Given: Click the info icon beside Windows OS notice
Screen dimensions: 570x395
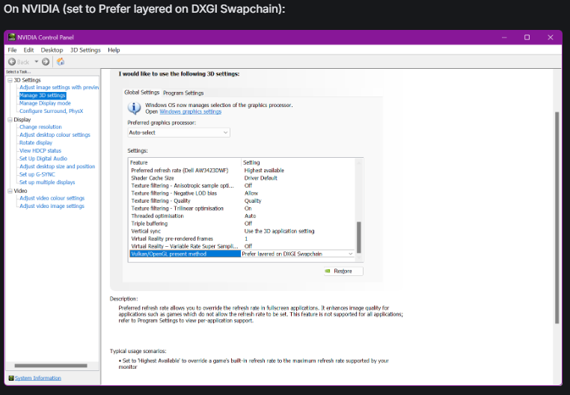Looking at the screenshot, I should [x=134, y=108].
